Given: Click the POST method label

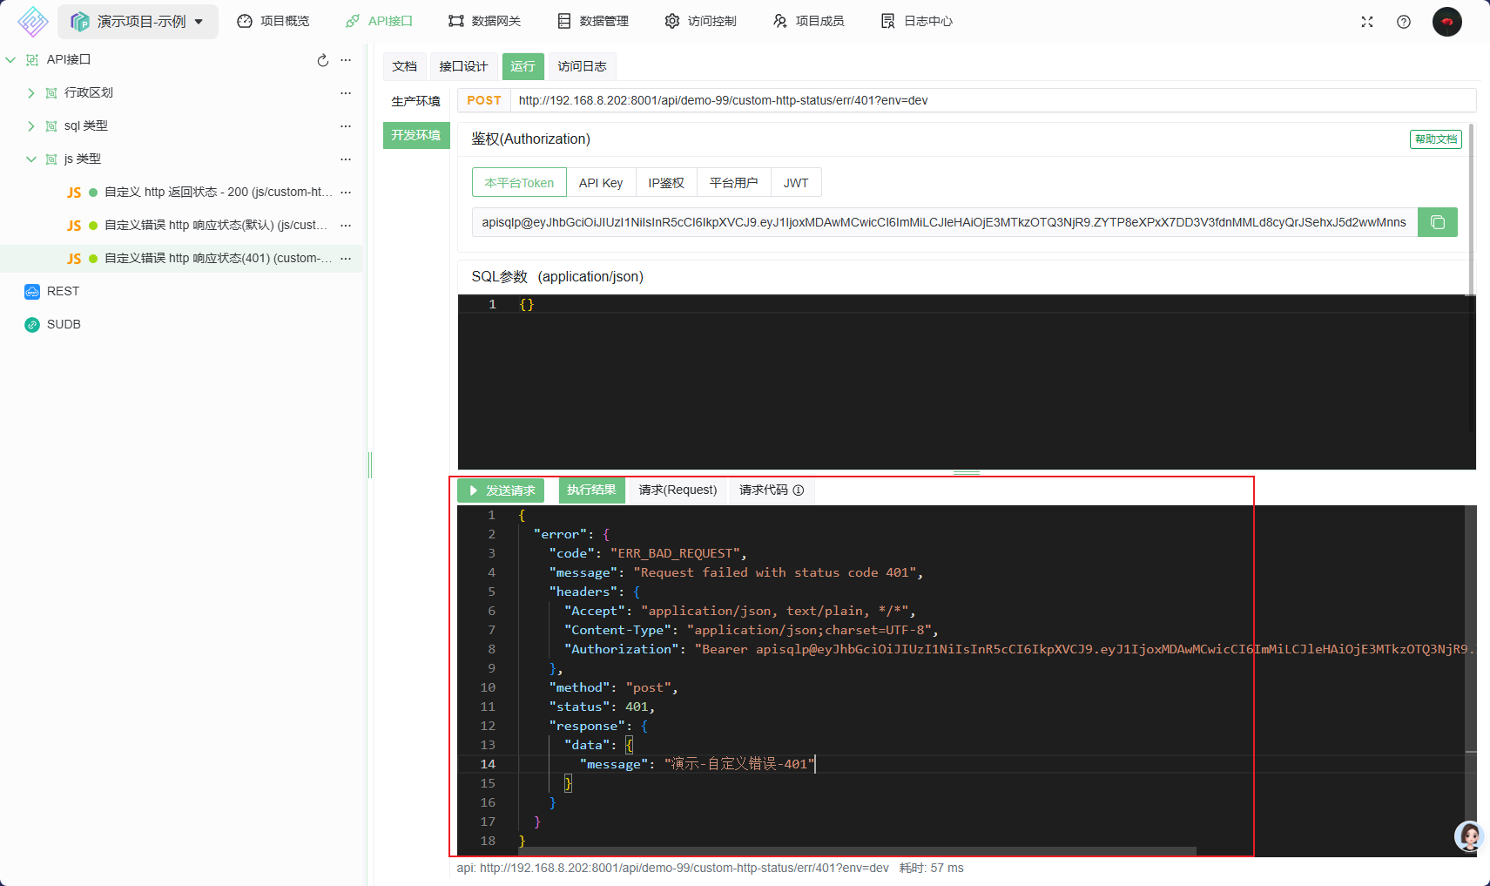Looking at the screenshot, I should 484,100.
